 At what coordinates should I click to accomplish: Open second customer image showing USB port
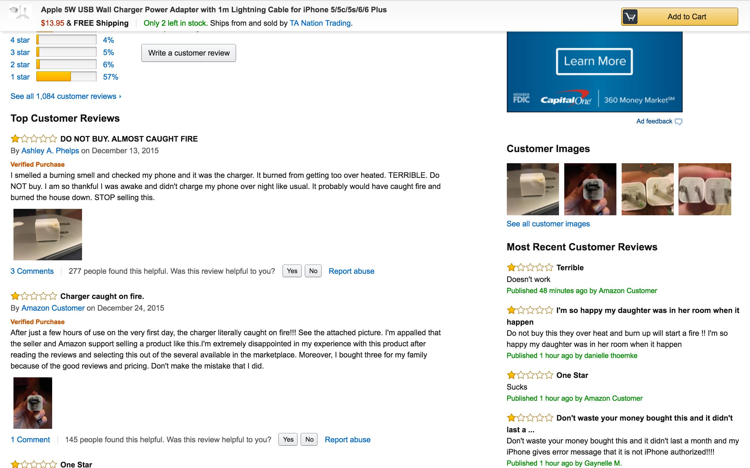[x=590, y=189]
